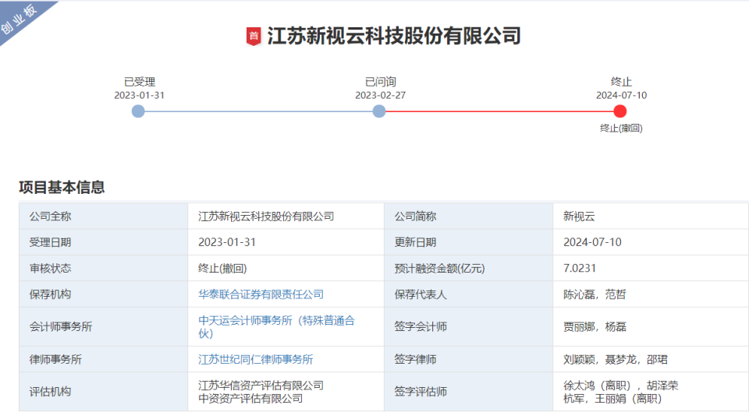This screenshot has height=412, width=749.
Task: Click the 终止 stage label above red node
Action: (622, 82)
